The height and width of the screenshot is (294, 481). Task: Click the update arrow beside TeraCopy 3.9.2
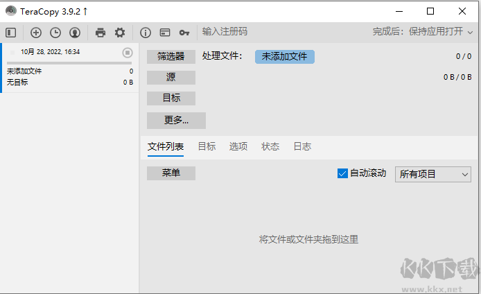click(x=85, y=12)
